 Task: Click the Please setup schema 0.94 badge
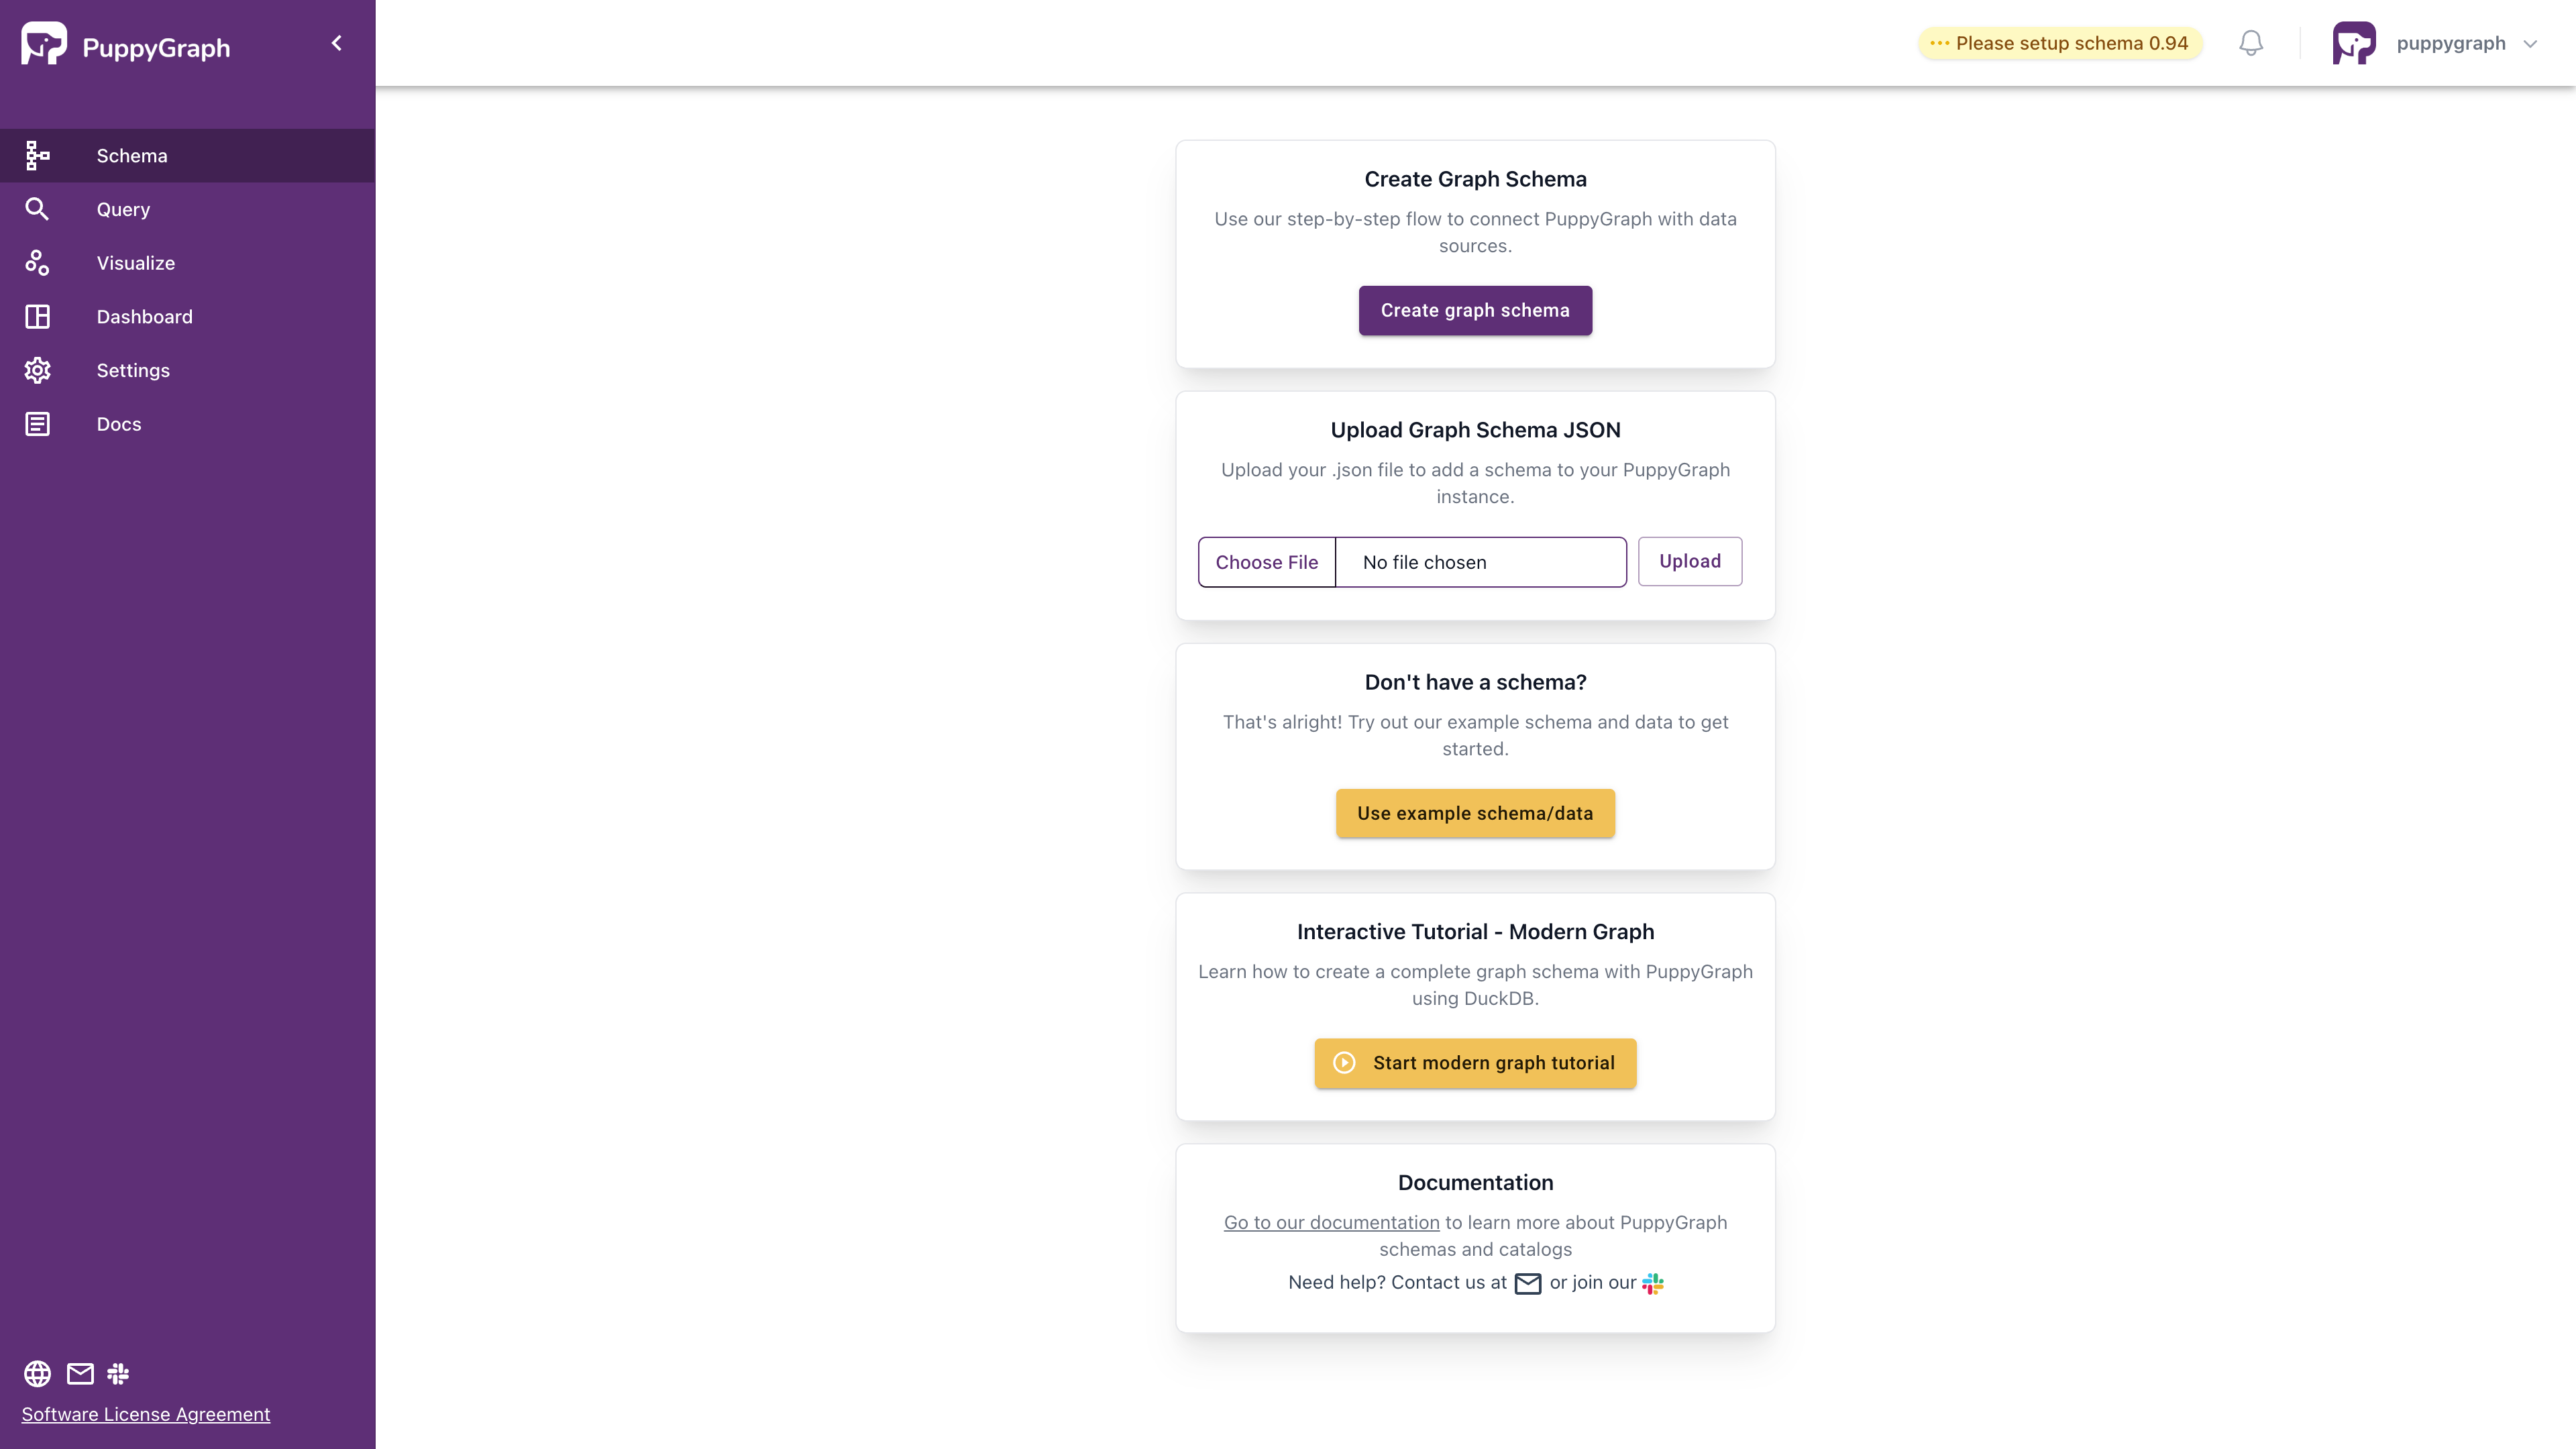pos(2059,43)
